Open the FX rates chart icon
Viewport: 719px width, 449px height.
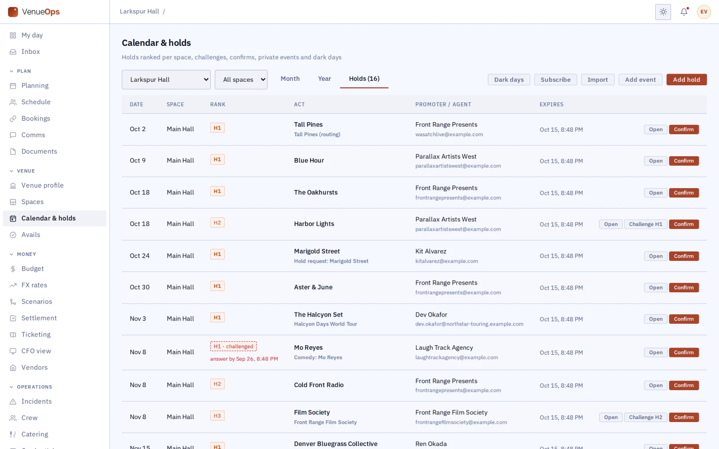point(13,285)
